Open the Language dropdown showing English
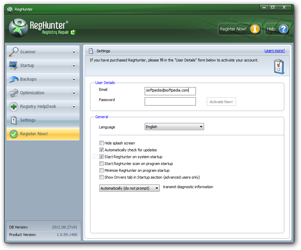The image size is (301, 250). (174, 127)
